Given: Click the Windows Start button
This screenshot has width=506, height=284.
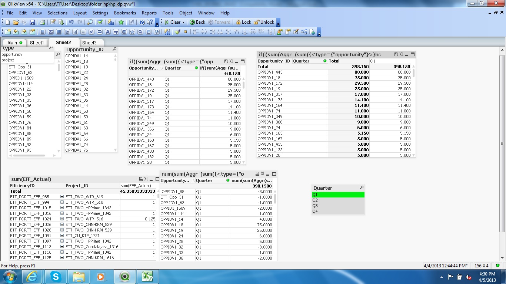Looking at the screenshot, I should (x=9, y=276).
